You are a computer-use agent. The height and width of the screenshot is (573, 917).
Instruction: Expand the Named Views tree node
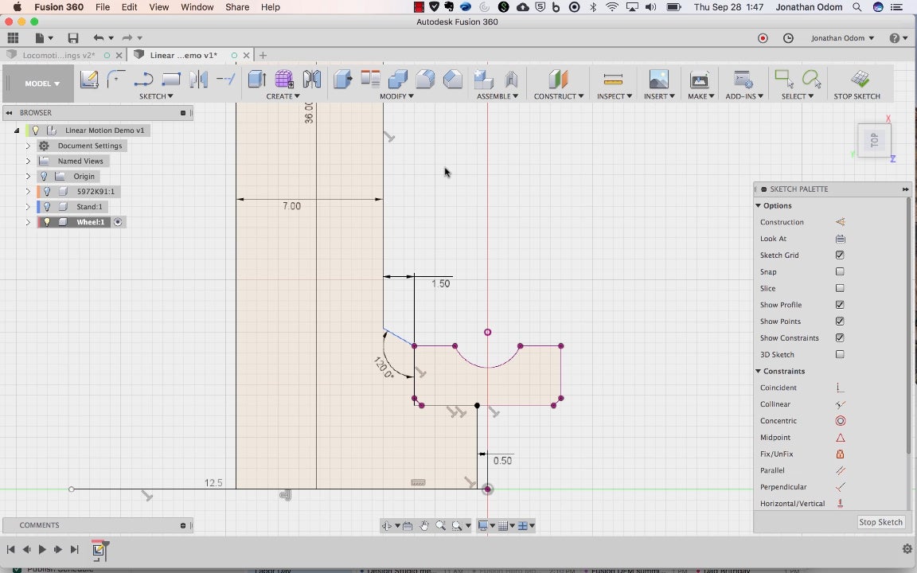28,161
